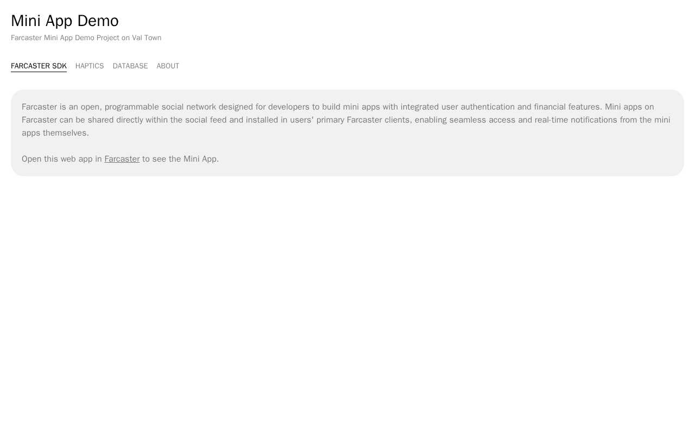The image size is (695, 434).
Task: Click 'Farcaster is an open' paragraph start
Action: coord(61,107)
